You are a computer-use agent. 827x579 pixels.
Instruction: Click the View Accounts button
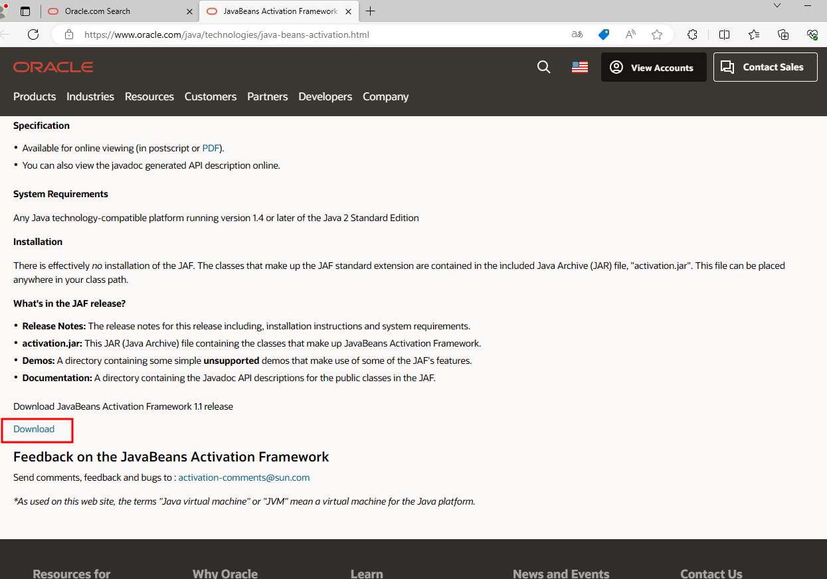click(x=654, y=67)
